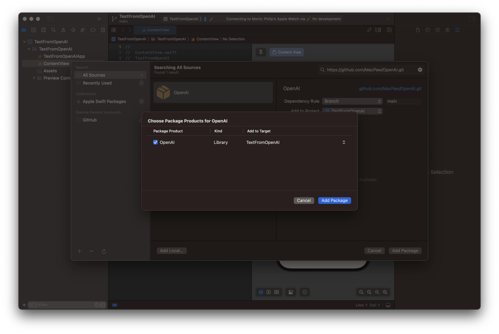Image resolution: width=499 pixels, height=334 pixels.
Task: Show the Attributes inspector
Action: pos(457,30)
